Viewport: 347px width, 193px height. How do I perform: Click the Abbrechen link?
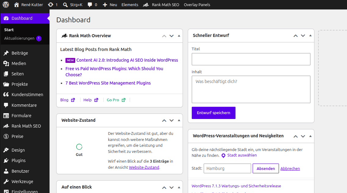pyautogui.click(x=290, y=168)
